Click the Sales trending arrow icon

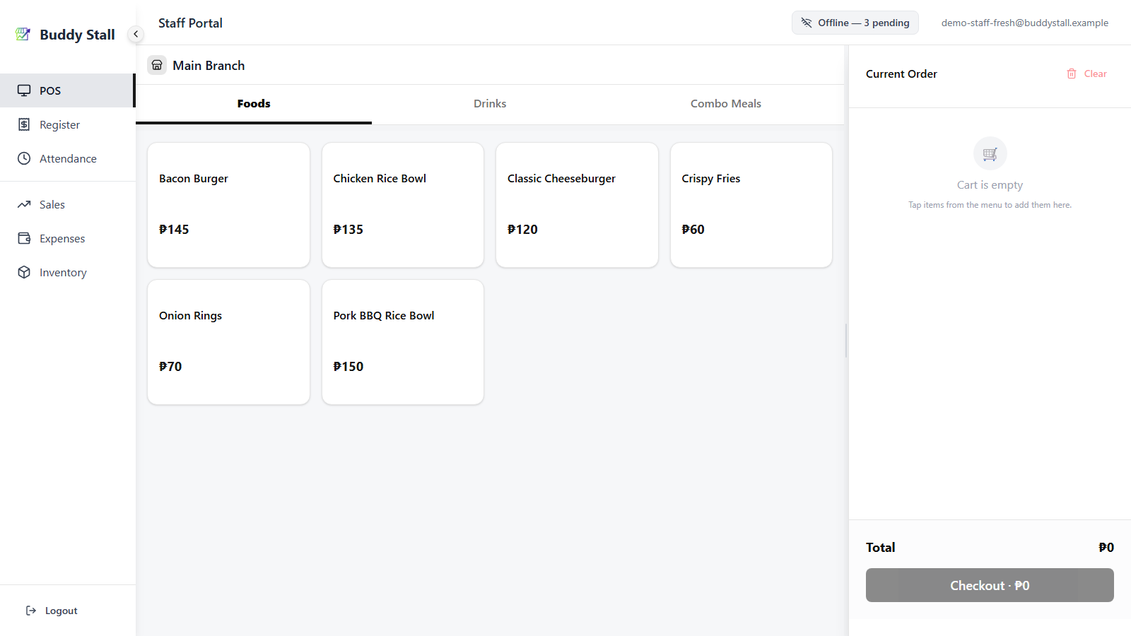pyautogui.click(x=24, y=204)
